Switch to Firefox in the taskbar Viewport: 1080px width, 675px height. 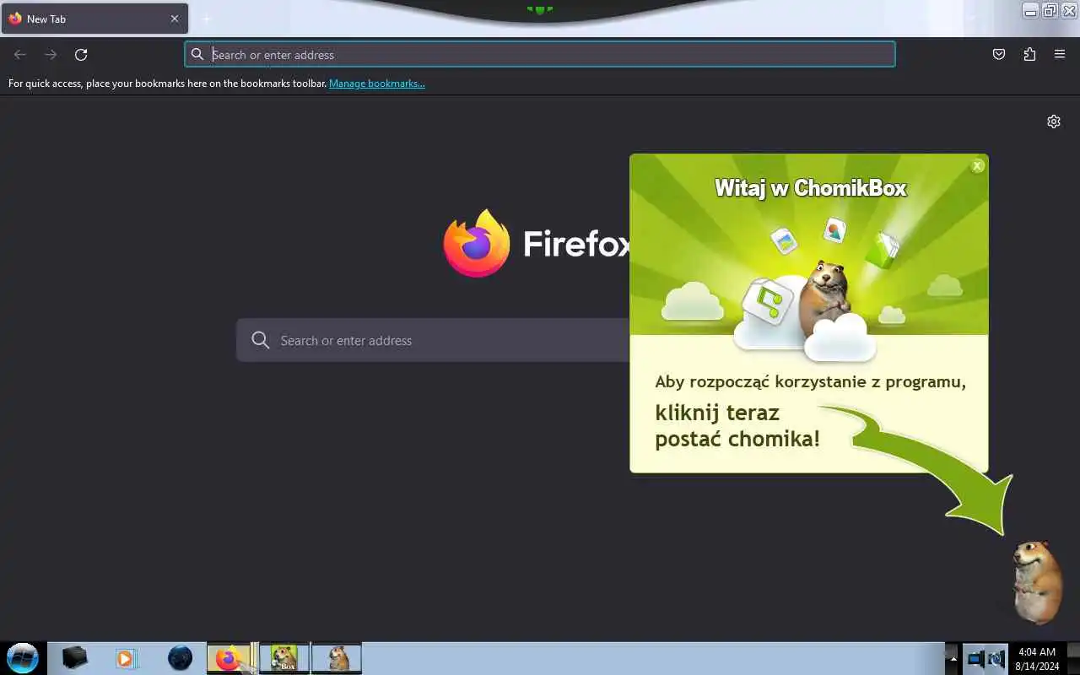(x=232, y=658)
